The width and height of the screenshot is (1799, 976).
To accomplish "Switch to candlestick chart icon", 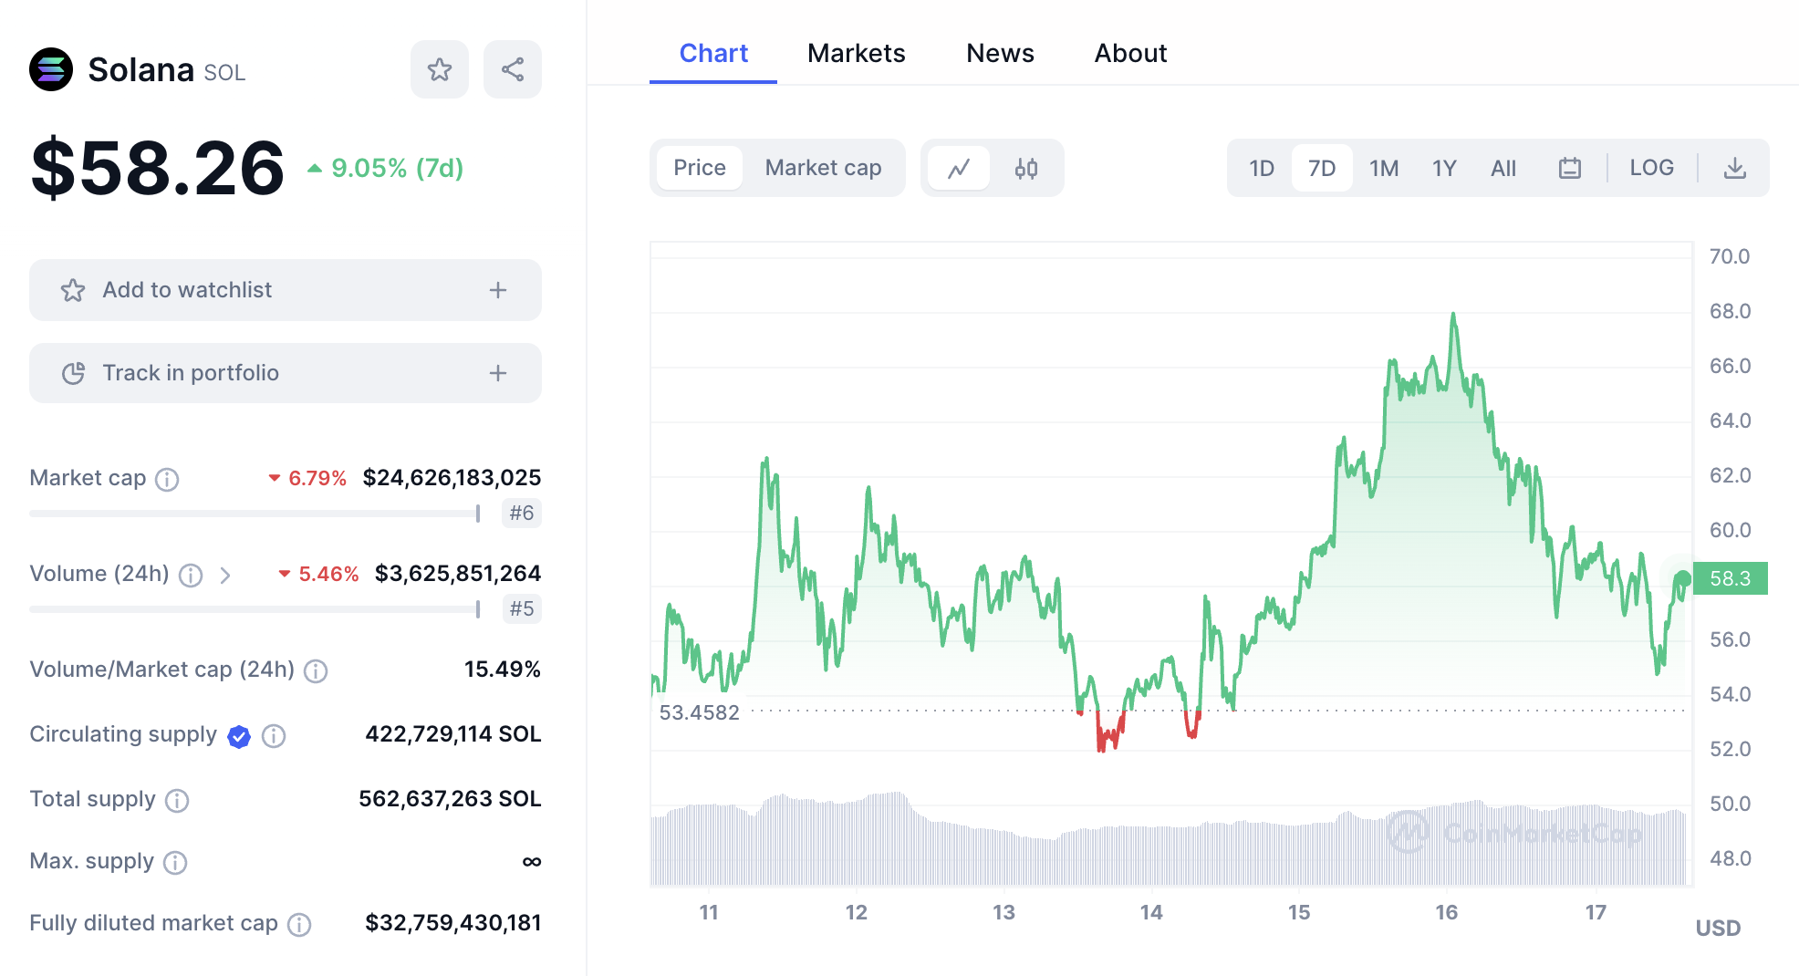I will tap(1026, 169).
